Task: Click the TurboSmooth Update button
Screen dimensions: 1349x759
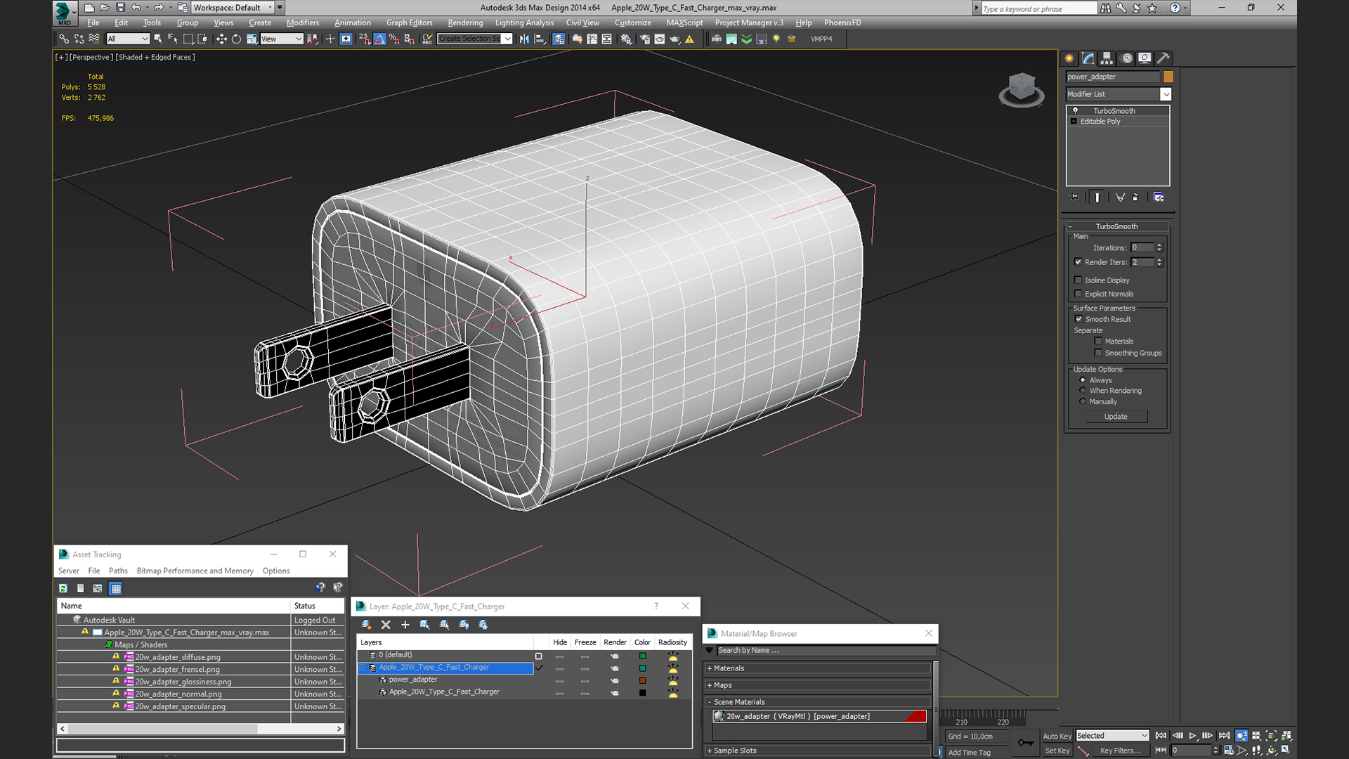Action: click(1116, 417)
